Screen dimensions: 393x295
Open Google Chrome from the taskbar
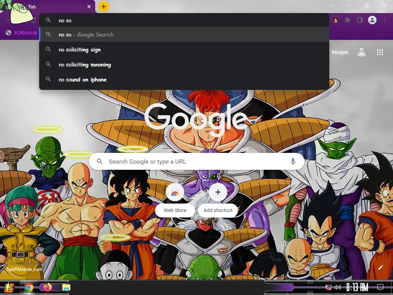point(28,287)
